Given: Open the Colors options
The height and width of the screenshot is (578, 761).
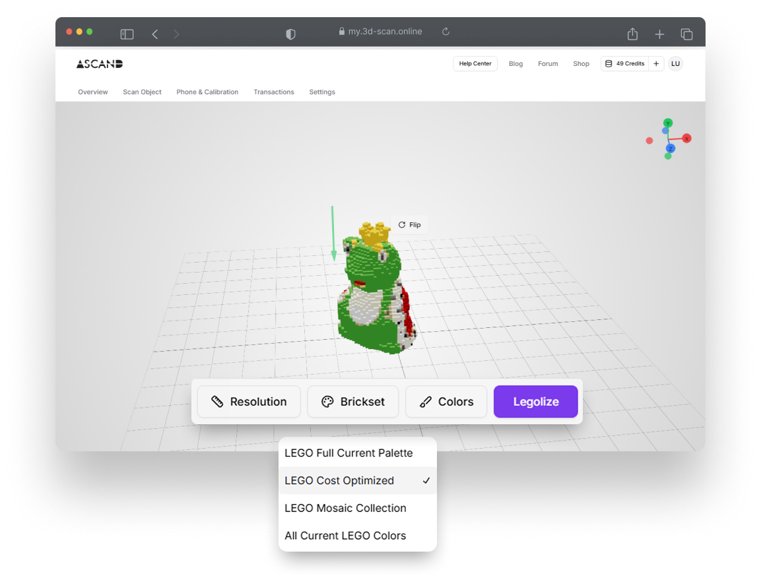Looking at the screenshot, I should (446, 401).
